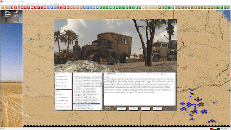The image size is (231, 130).
Task: Click the blue cloud toolbar icon
Action: click(97, 8)
